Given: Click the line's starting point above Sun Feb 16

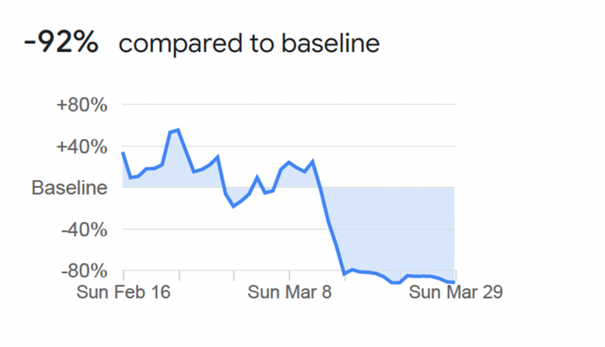Looking at the screenshot, I should tap(123, 153).
